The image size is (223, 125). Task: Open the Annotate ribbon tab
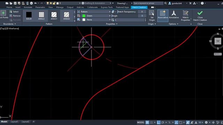pyautogui.click(x=28, y=7)
